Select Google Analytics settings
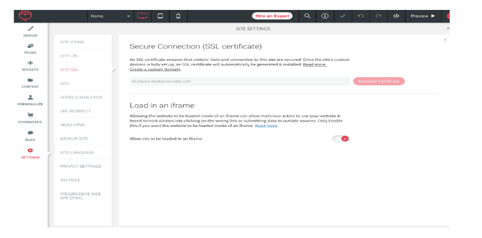Viewport: 482px width, 238px height. pyautogui.click(x=83, y=97)
